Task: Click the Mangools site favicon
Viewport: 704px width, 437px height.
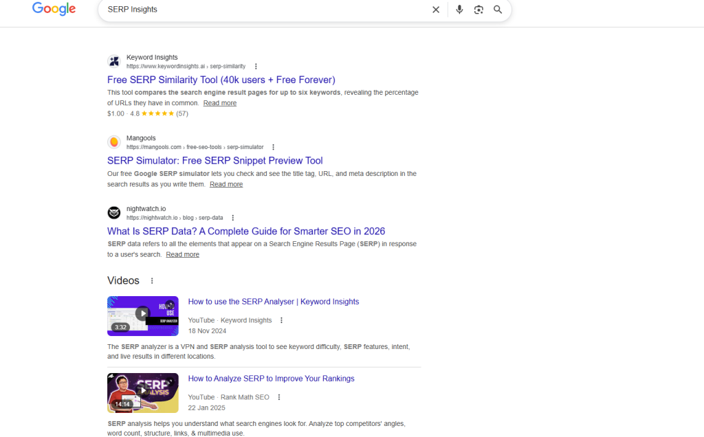Action: 113,142
